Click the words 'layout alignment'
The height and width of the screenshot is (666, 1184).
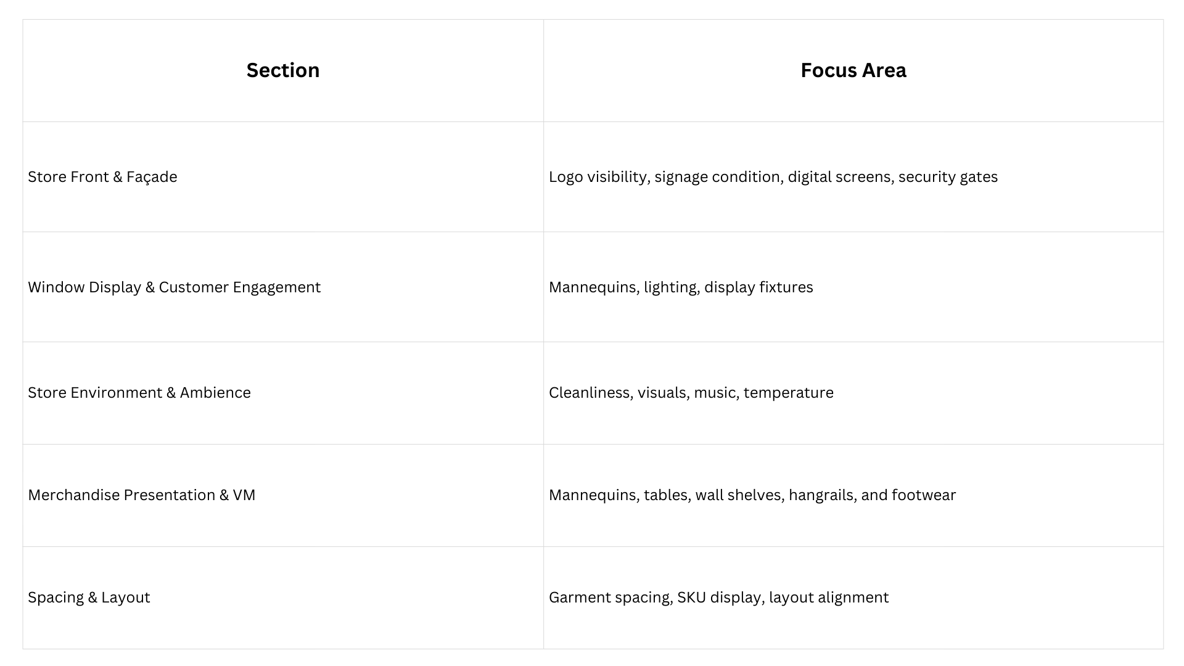point(828,598)
